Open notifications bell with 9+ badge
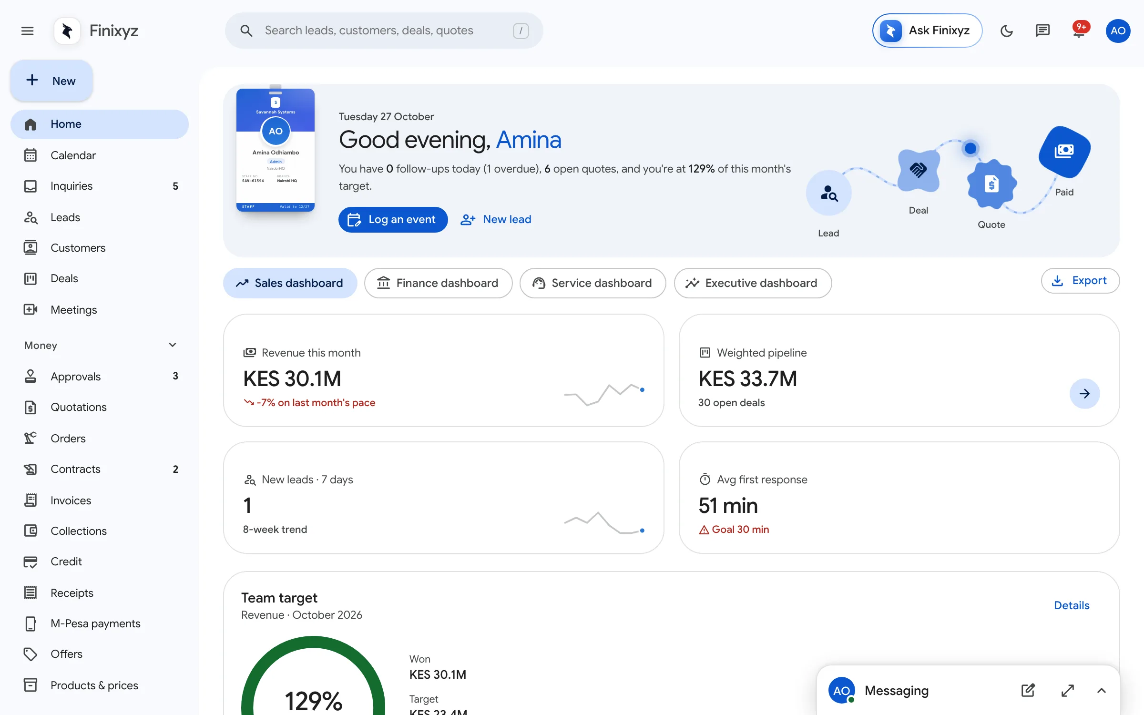This screenshot has width=1144, height=715. pyautogui.click(x=1079, y=30)
